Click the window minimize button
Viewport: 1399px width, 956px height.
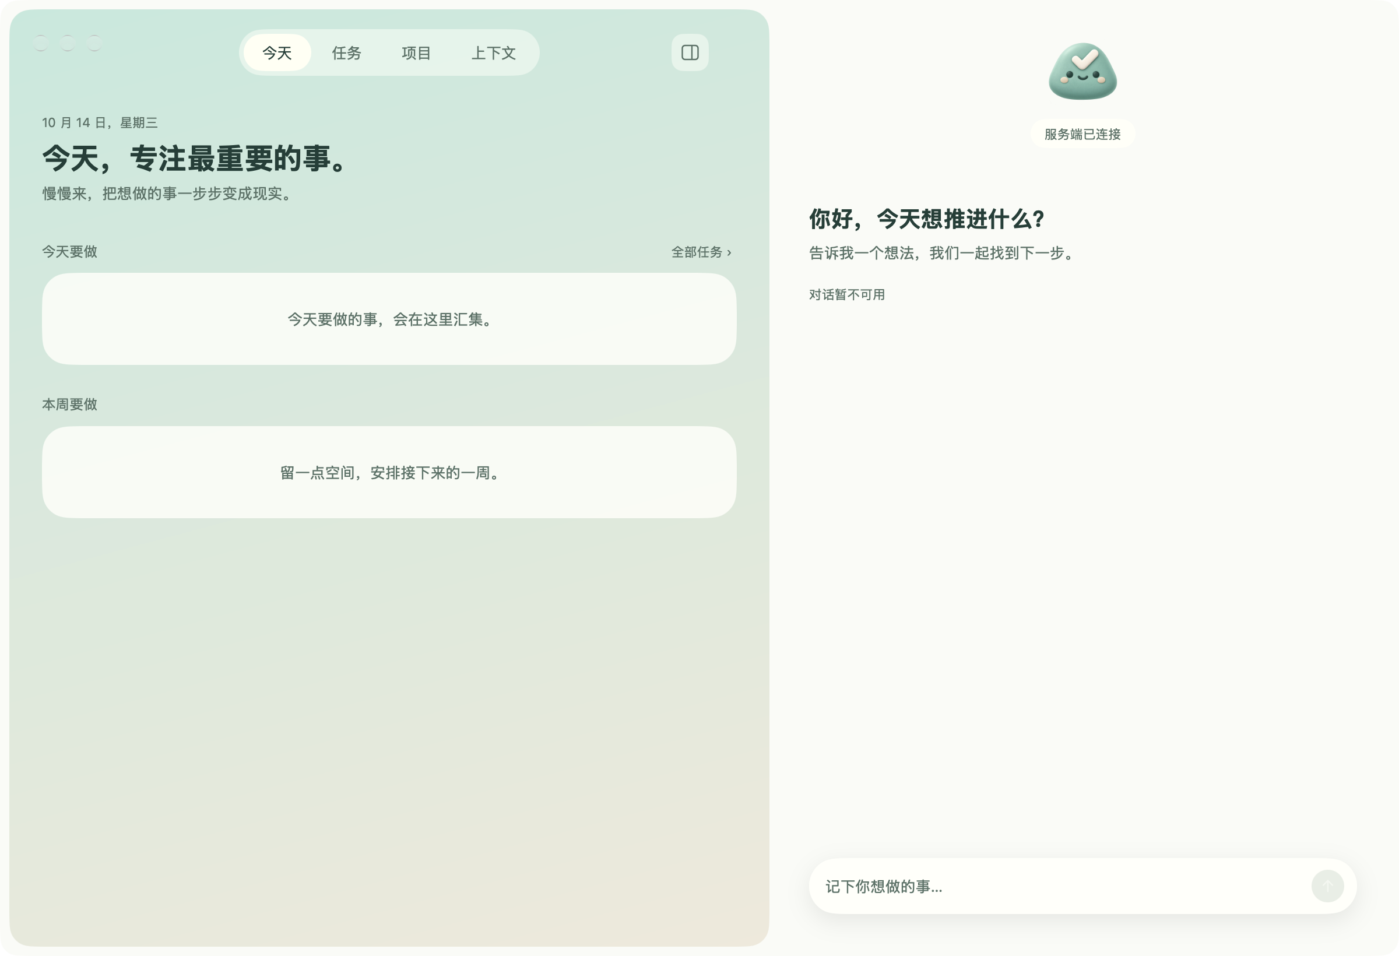(x=68, y=43)
